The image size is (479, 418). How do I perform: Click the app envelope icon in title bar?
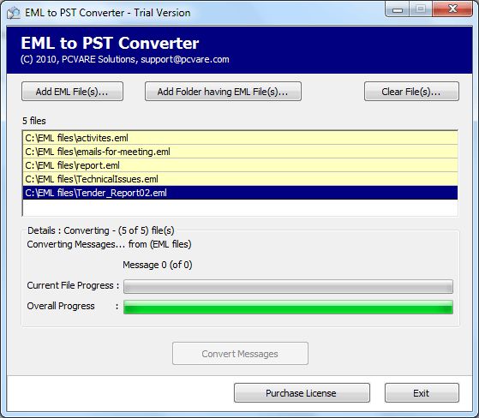pos(14,13)
